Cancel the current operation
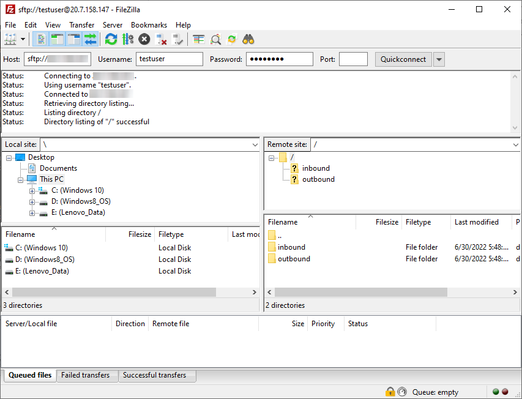Screen dimensions: 522x399 click(144, 39)
